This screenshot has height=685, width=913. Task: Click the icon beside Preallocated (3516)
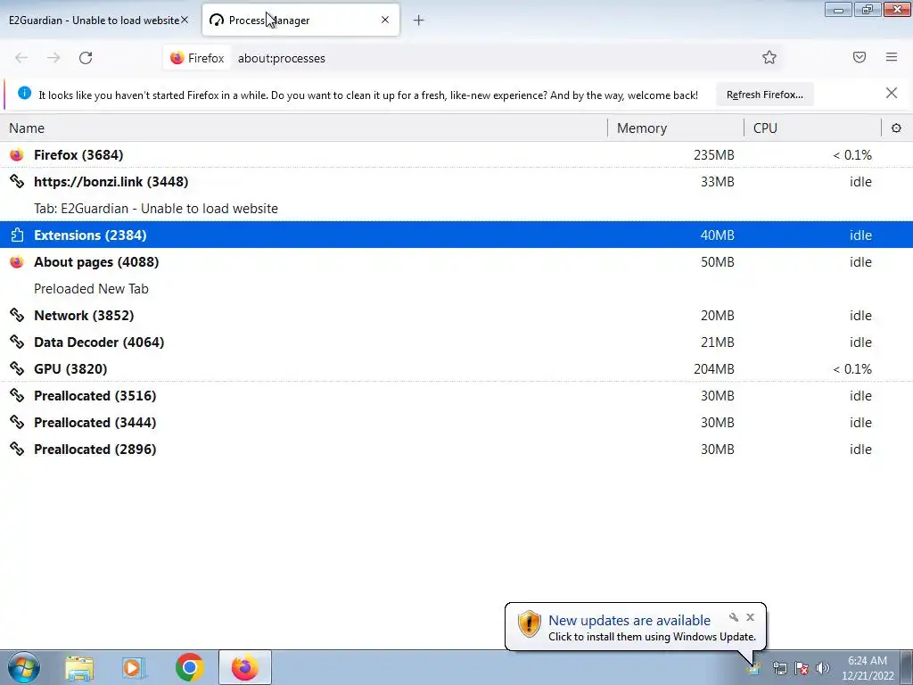(17, 395)
